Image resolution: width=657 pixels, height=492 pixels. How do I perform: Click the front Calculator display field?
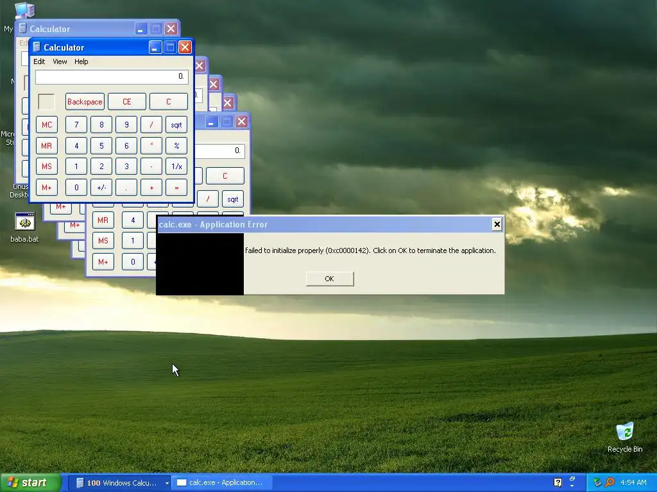tap(112, 77)
